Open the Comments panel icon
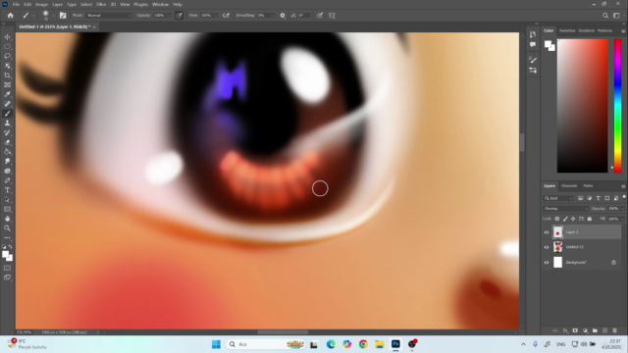628x353 pixels. (533, 44)
